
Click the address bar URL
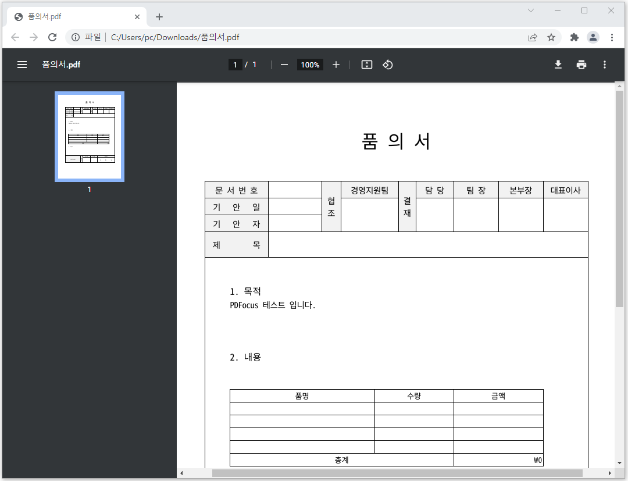(175, 37)
